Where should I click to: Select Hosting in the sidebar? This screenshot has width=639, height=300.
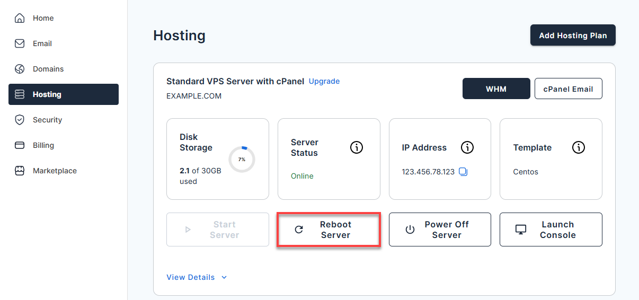(x=64, y=94)
